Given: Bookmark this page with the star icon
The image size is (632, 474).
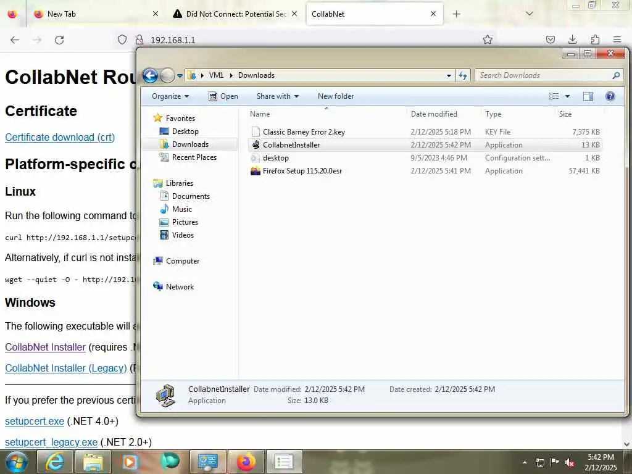Looking at the screenshot, I should 488,39.
